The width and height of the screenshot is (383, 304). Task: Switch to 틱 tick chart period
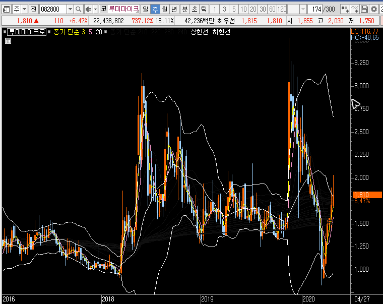(x=204, y=10)
